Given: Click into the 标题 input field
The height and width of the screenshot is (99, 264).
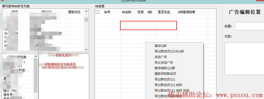Looking at the screenshot, I should coord(249,26).
